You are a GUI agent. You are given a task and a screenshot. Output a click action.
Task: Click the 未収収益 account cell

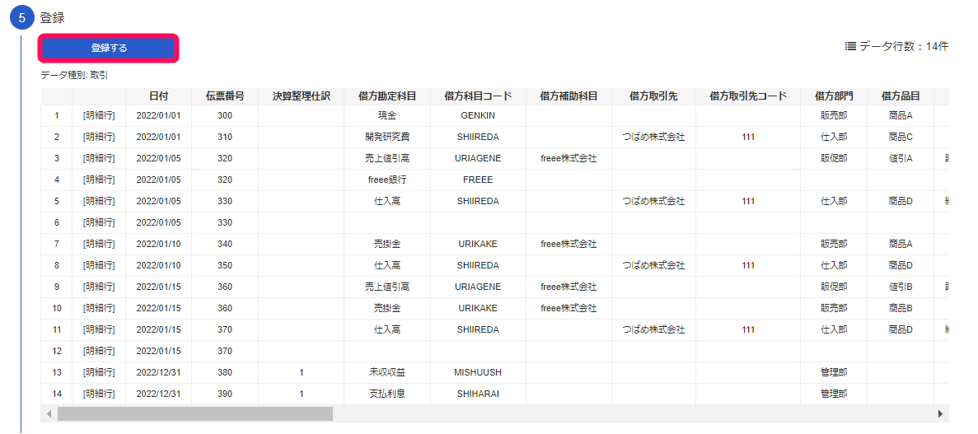387,372
